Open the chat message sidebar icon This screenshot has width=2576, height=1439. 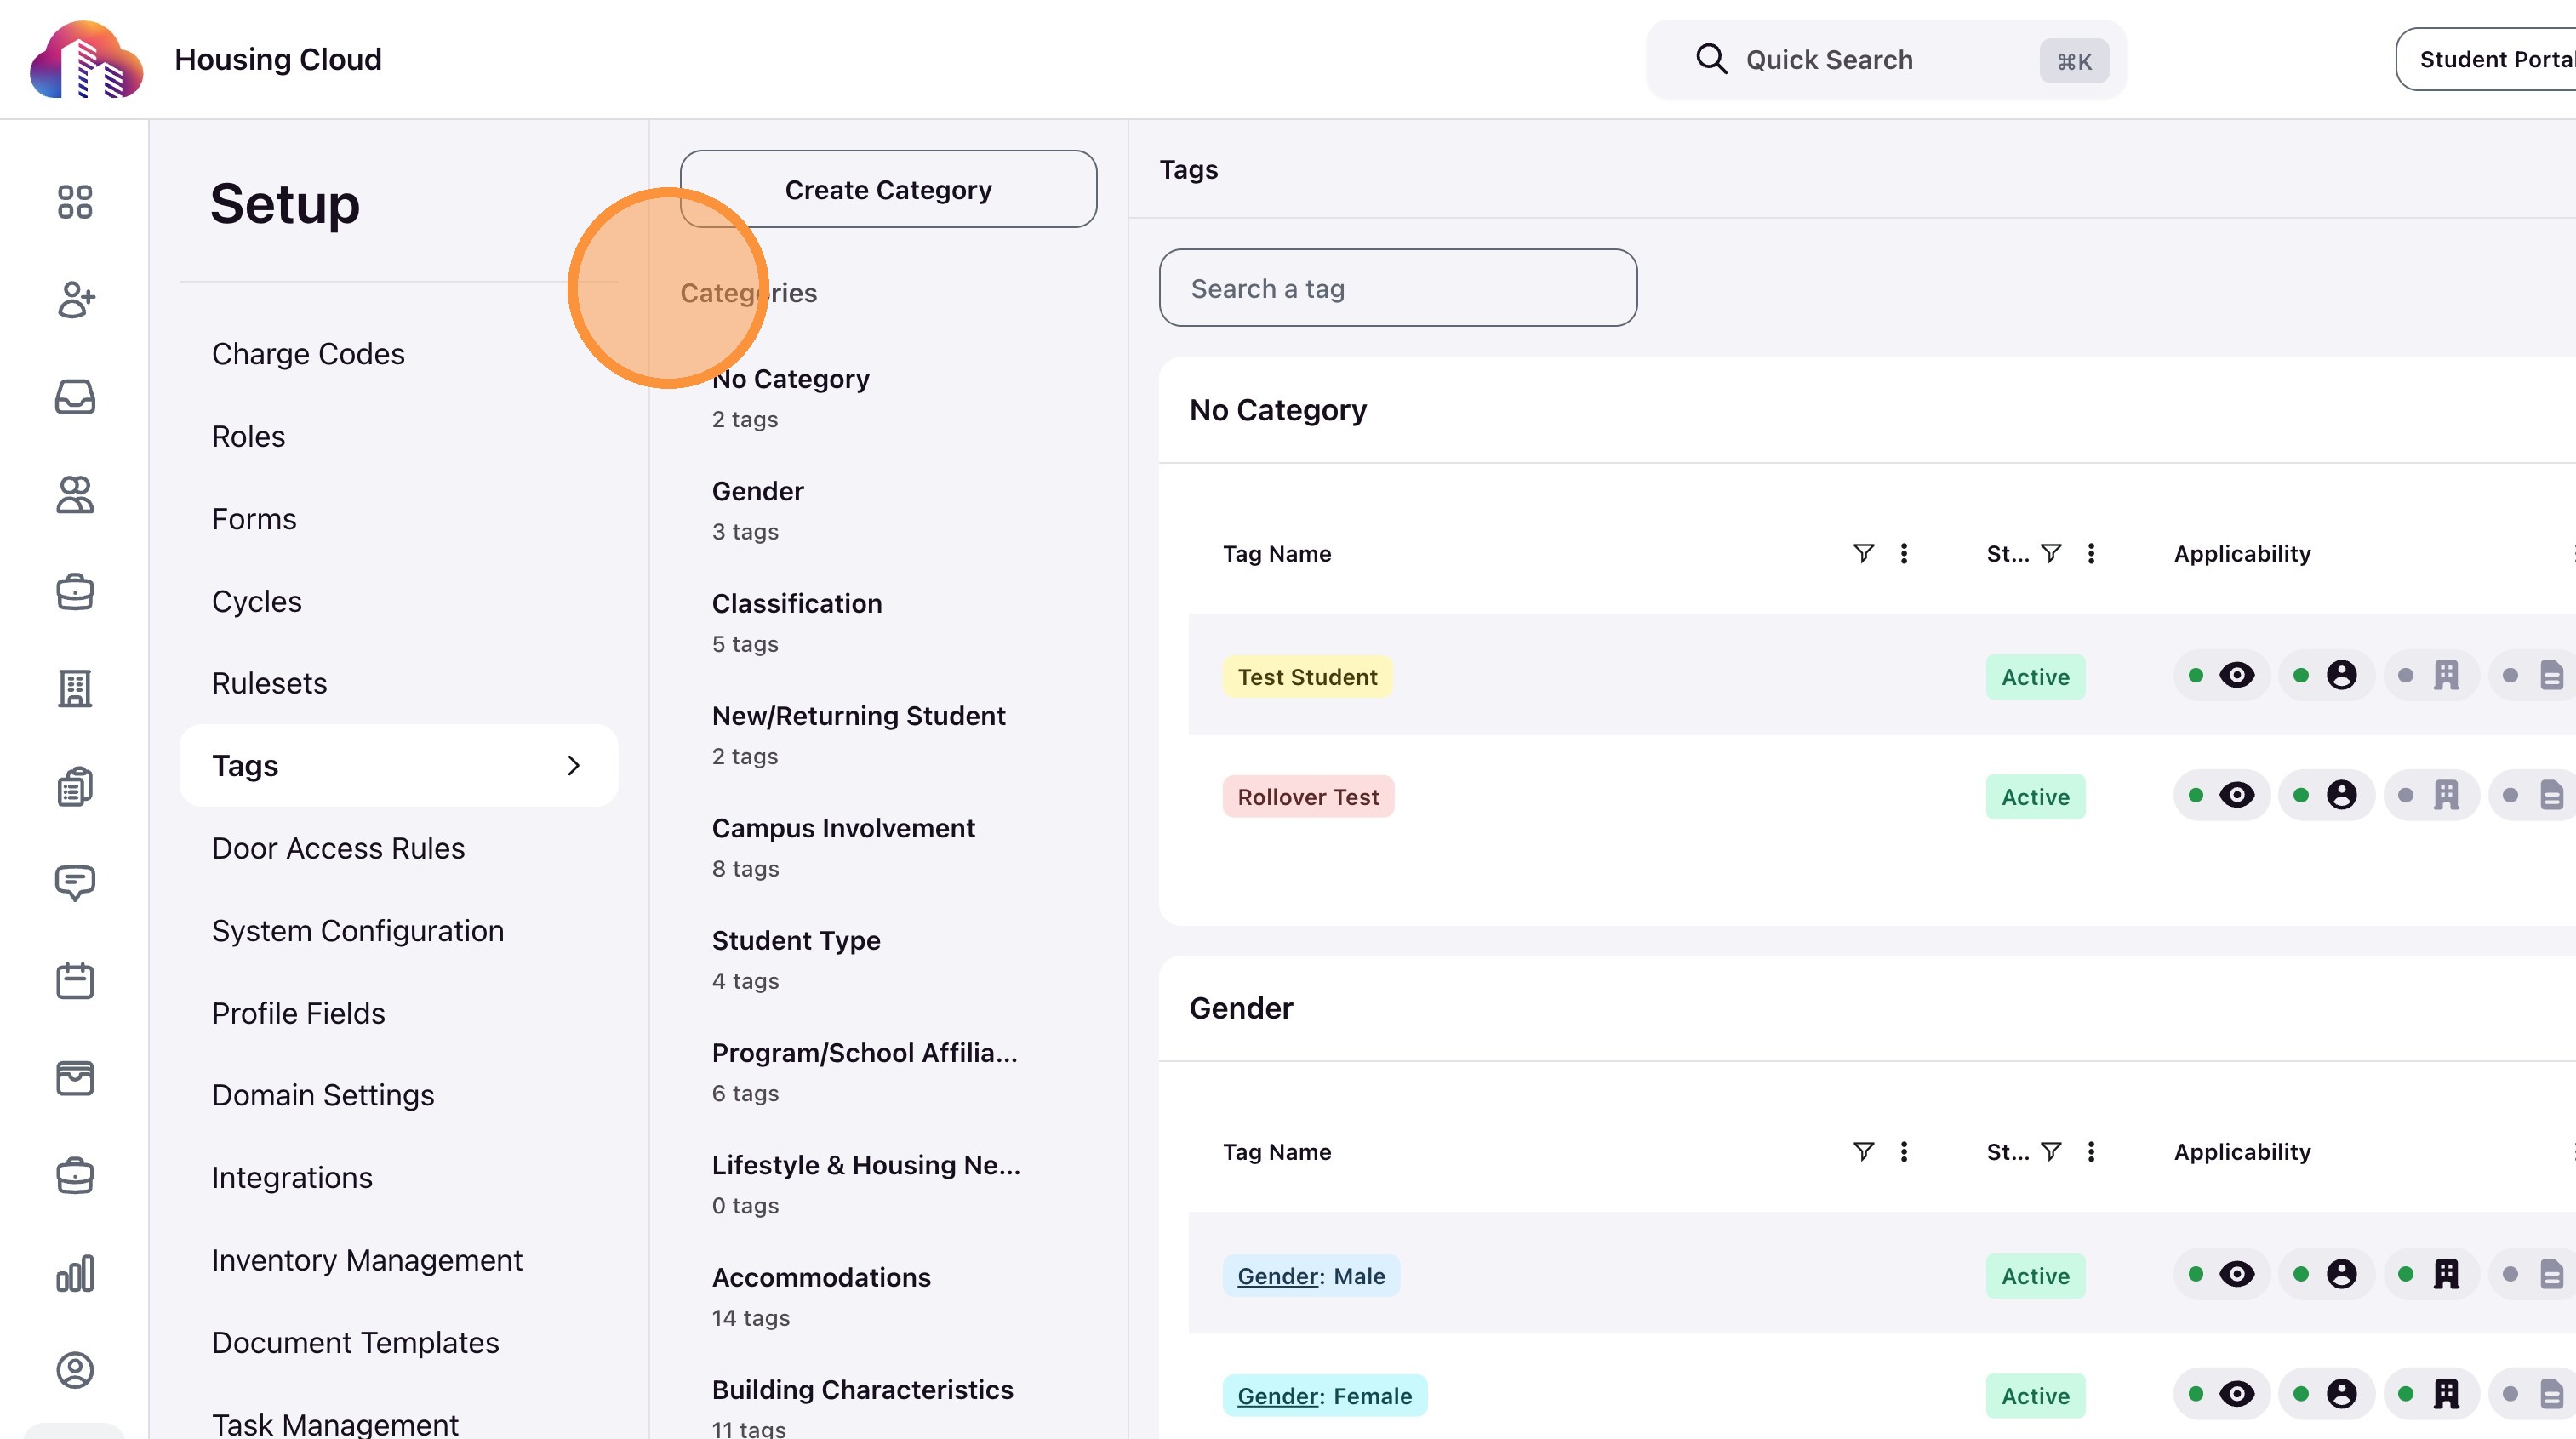[75, 883]
